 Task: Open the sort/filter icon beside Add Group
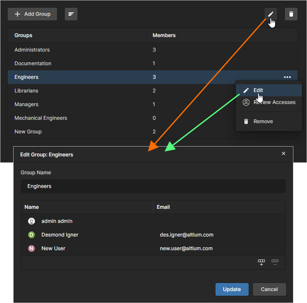coord(71,14)
